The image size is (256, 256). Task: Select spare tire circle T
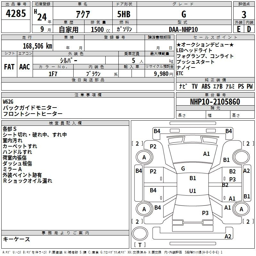click(x=140, y=234)
